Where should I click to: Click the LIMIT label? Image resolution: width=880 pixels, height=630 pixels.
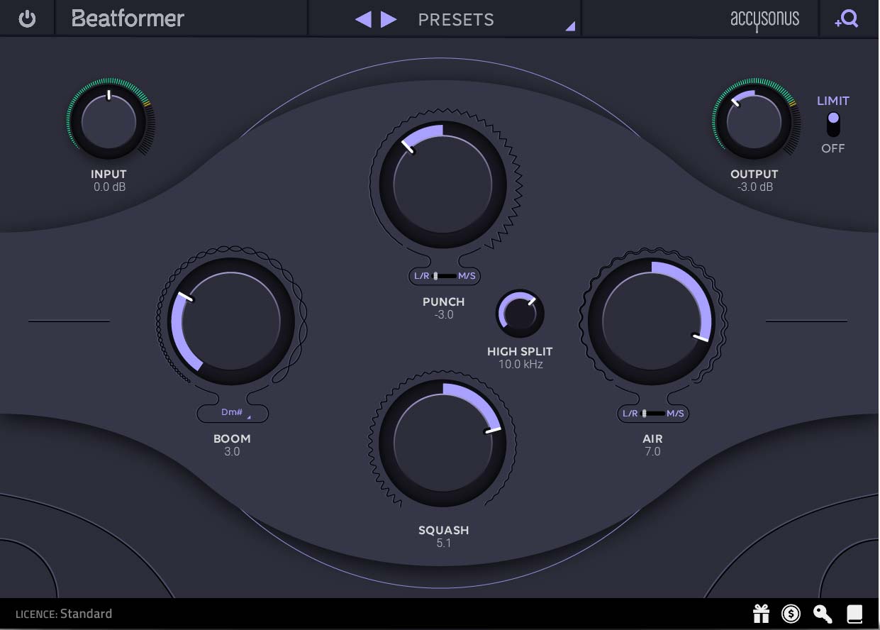[x=833, y=101]
